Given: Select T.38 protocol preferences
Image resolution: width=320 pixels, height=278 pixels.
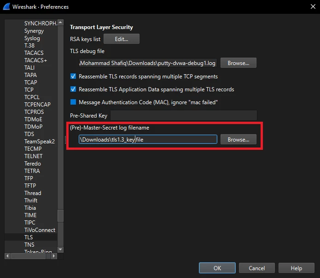Looking at the screenshot, I should pos(29,45).
